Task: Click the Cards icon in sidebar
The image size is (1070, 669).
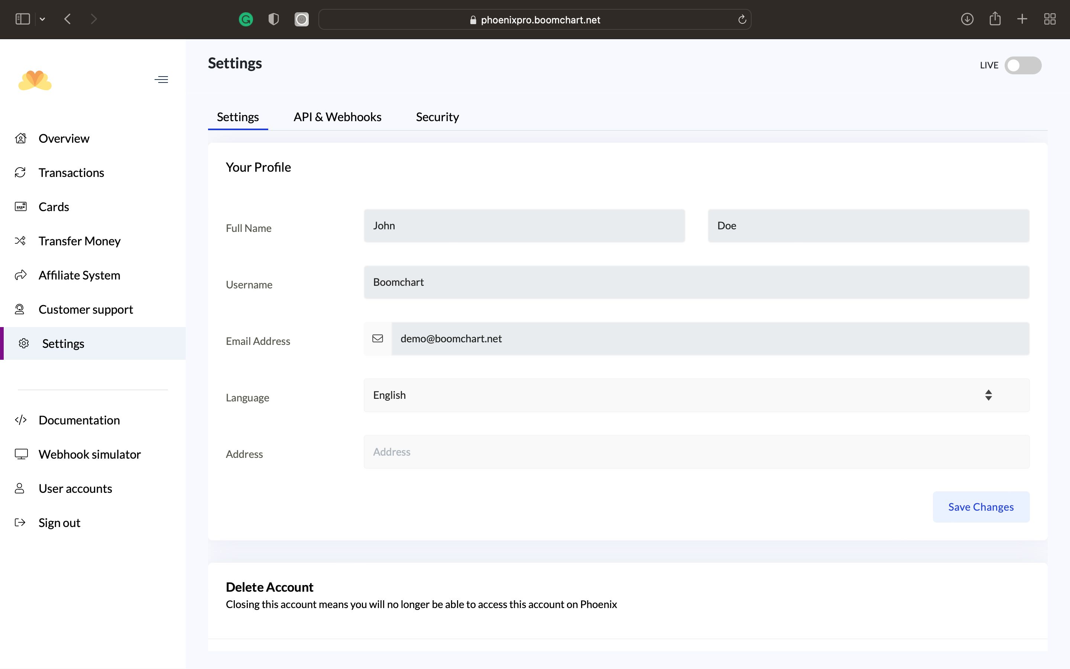Action: (20, 207)
